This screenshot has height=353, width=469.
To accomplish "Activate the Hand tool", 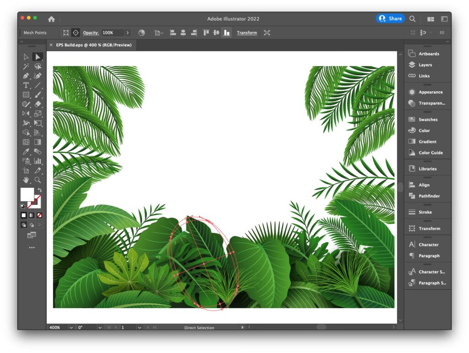I will (x=26, y=180).
